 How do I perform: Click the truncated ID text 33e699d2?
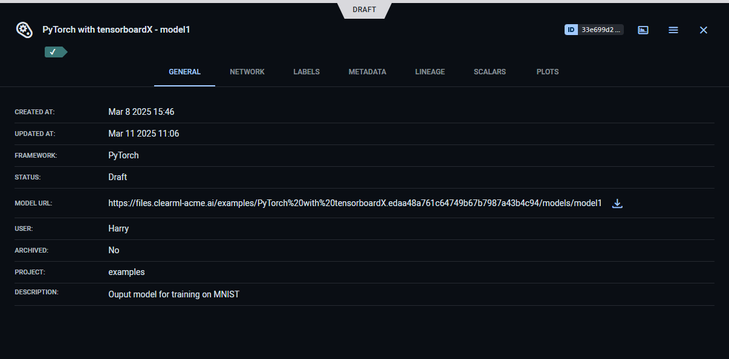(601, 30)
